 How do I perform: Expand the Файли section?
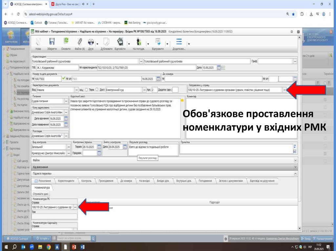(295, 160)
